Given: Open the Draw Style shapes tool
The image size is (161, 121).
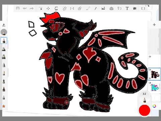Looking at the screenshot, I should (x=79, y=8).
